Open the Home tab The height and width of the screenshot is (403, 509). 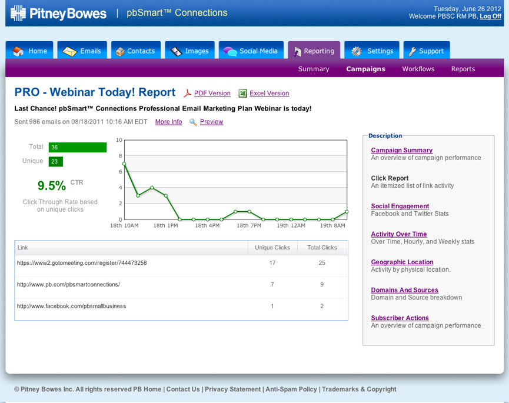(29, 50)
